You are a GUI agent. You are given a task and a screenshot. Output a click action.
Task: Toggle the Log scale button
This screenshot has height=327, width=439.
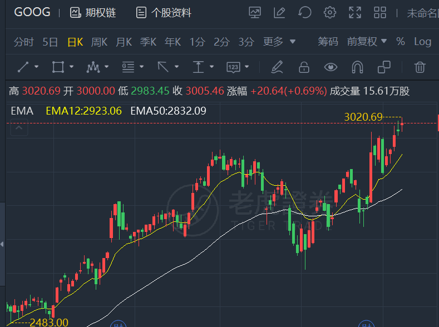point(422,42)
